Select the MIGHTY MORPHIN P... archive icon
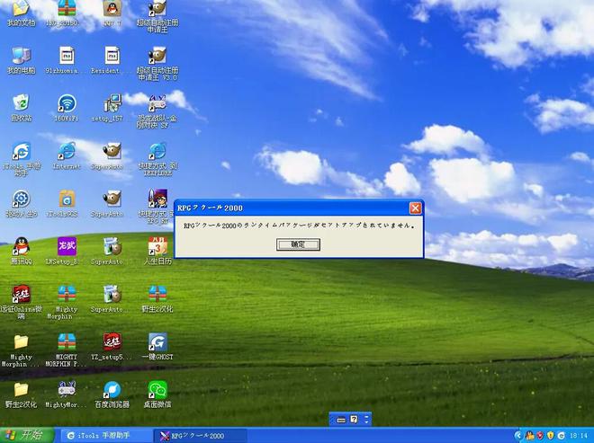This screenshot has height=443, width=594. click(x=66, y=350)
